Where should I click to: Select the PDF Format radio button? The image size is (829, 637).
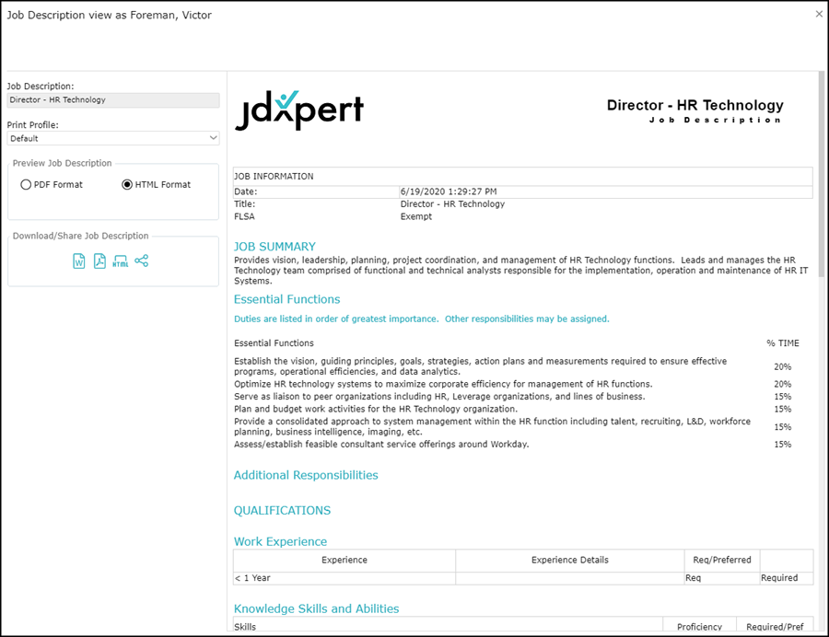(26, 185)
